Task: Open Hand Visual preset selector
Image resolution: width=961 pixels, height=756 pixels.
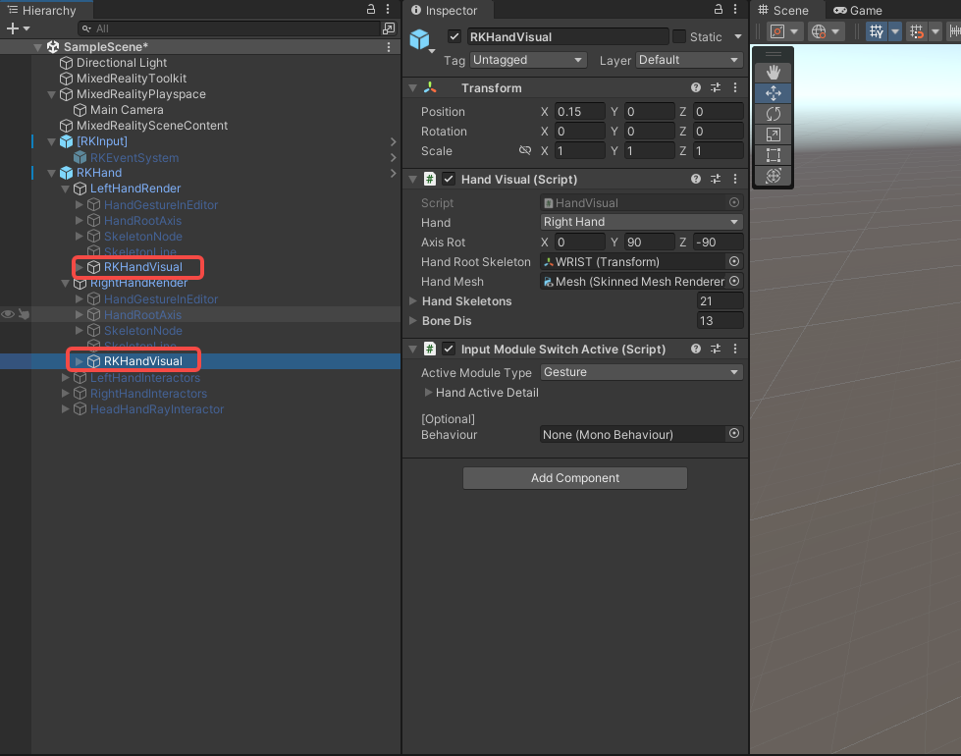Action: point(716,179)
